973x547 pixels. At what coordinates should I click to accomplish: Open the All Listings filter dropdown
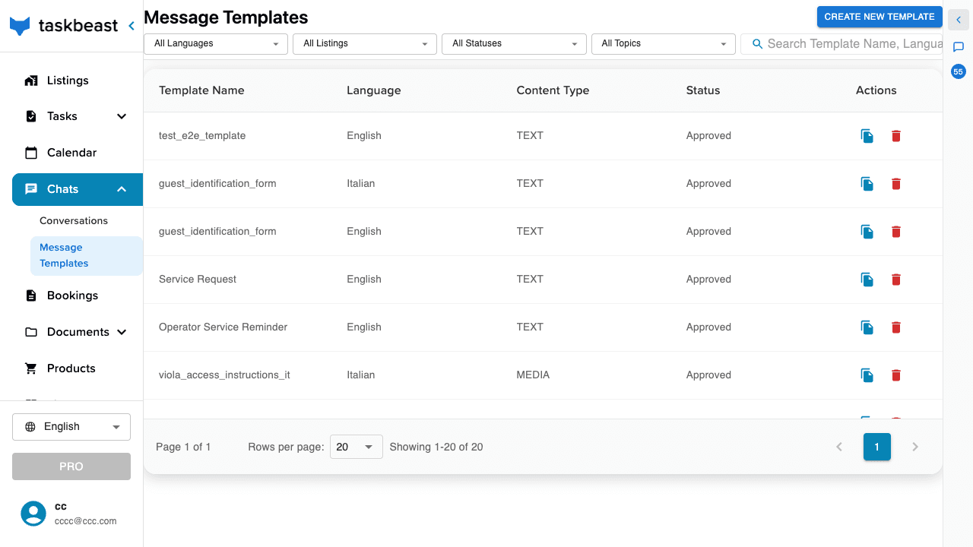point(365,44)
